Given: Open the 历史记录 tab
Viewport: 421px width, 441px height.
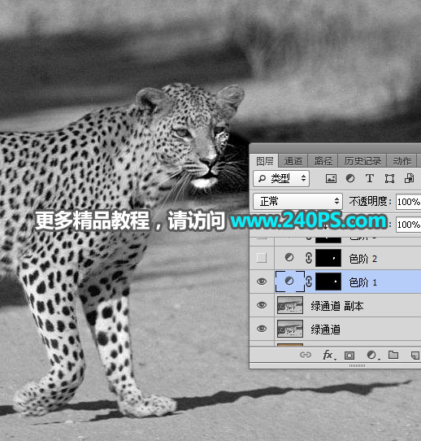Looking at the screenshot, I should click(x=362, y=161).
